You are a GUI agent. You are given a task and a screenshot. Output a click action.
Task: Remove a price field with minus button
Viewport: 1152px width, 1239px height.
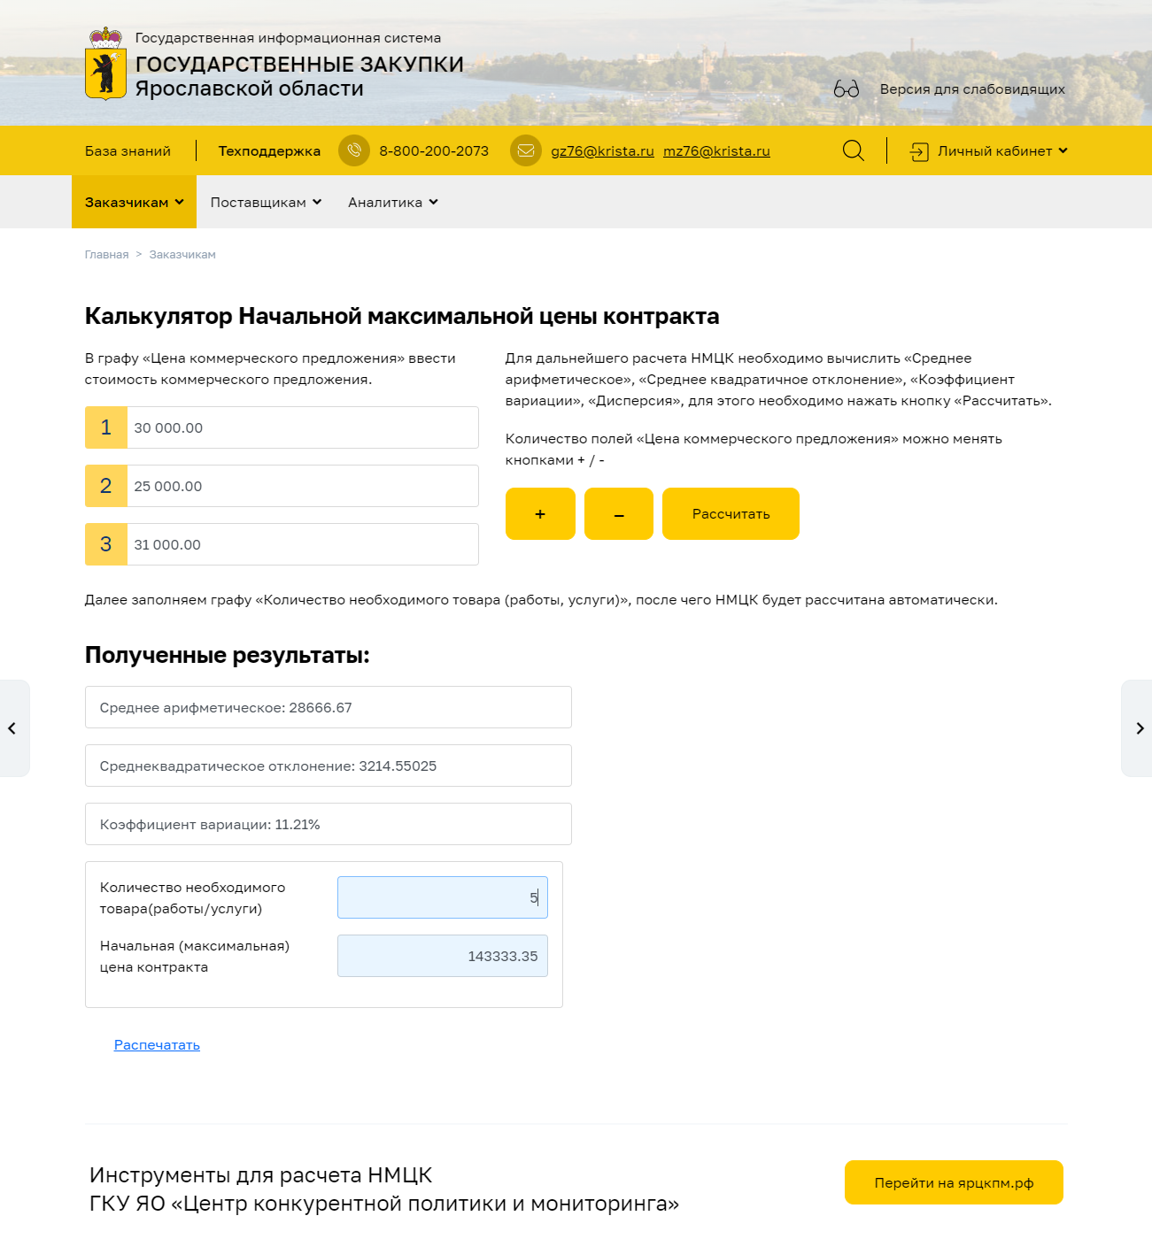point(619,513)
